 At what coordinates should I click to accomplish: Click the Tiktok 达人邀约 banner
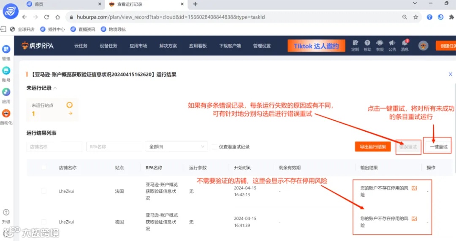[316, 46]
